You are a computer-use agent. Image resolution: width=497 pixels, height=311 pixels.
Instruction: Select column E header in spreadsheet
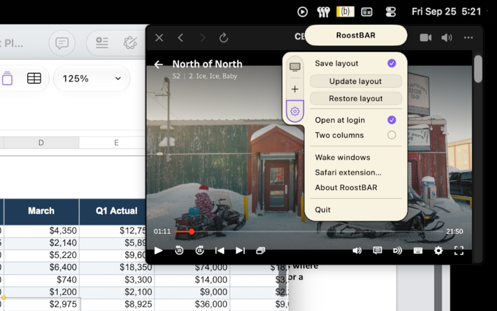117,143
